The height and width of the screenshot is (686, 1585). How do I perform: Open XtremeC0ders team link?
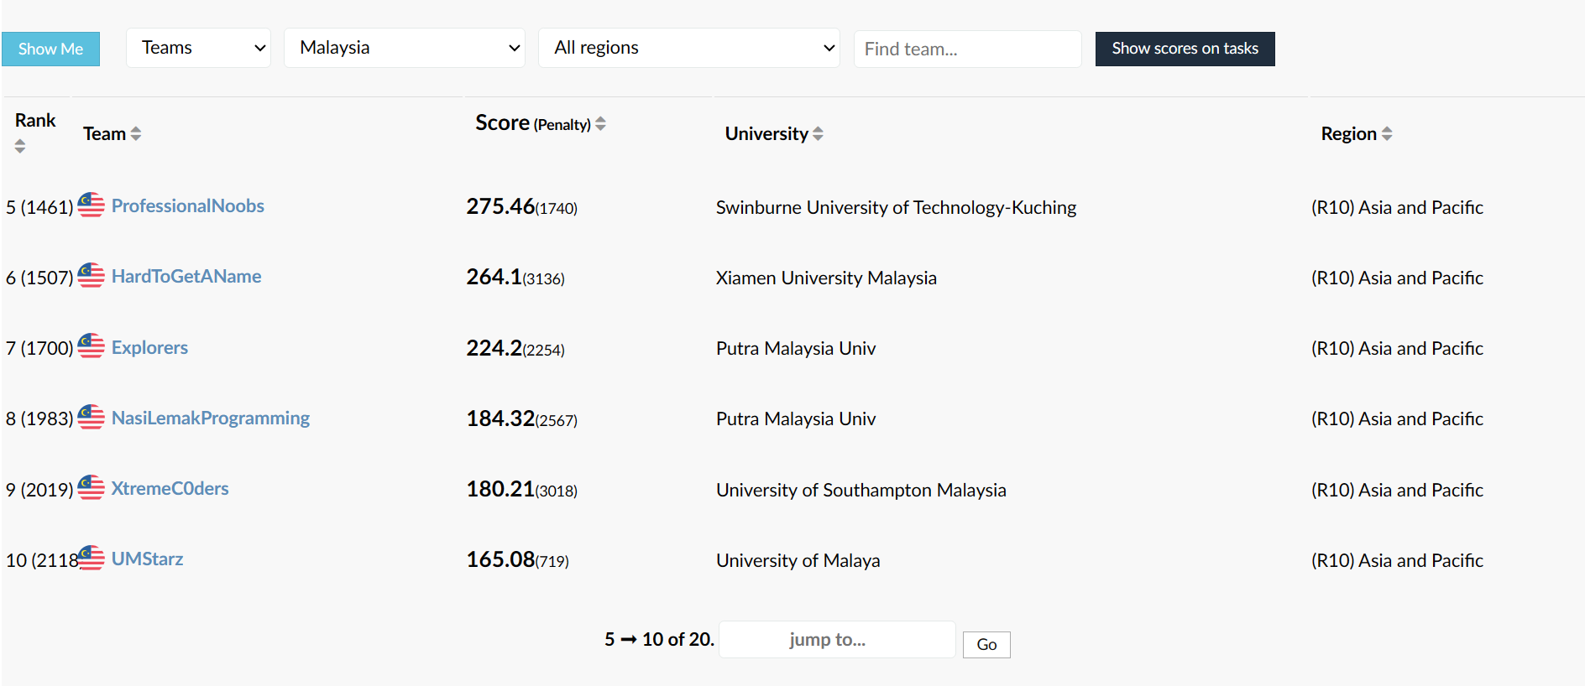tap(170, 488)
